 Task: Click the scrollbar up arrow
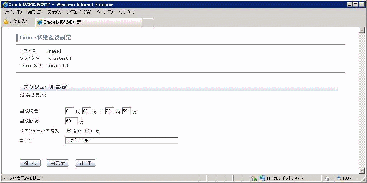point(362,30)
